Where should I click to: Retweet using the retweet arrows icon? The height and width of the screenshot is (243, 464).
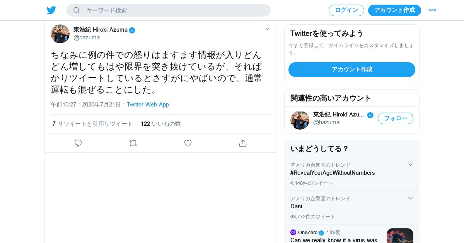pyautogui.click(x=133, y=143)
